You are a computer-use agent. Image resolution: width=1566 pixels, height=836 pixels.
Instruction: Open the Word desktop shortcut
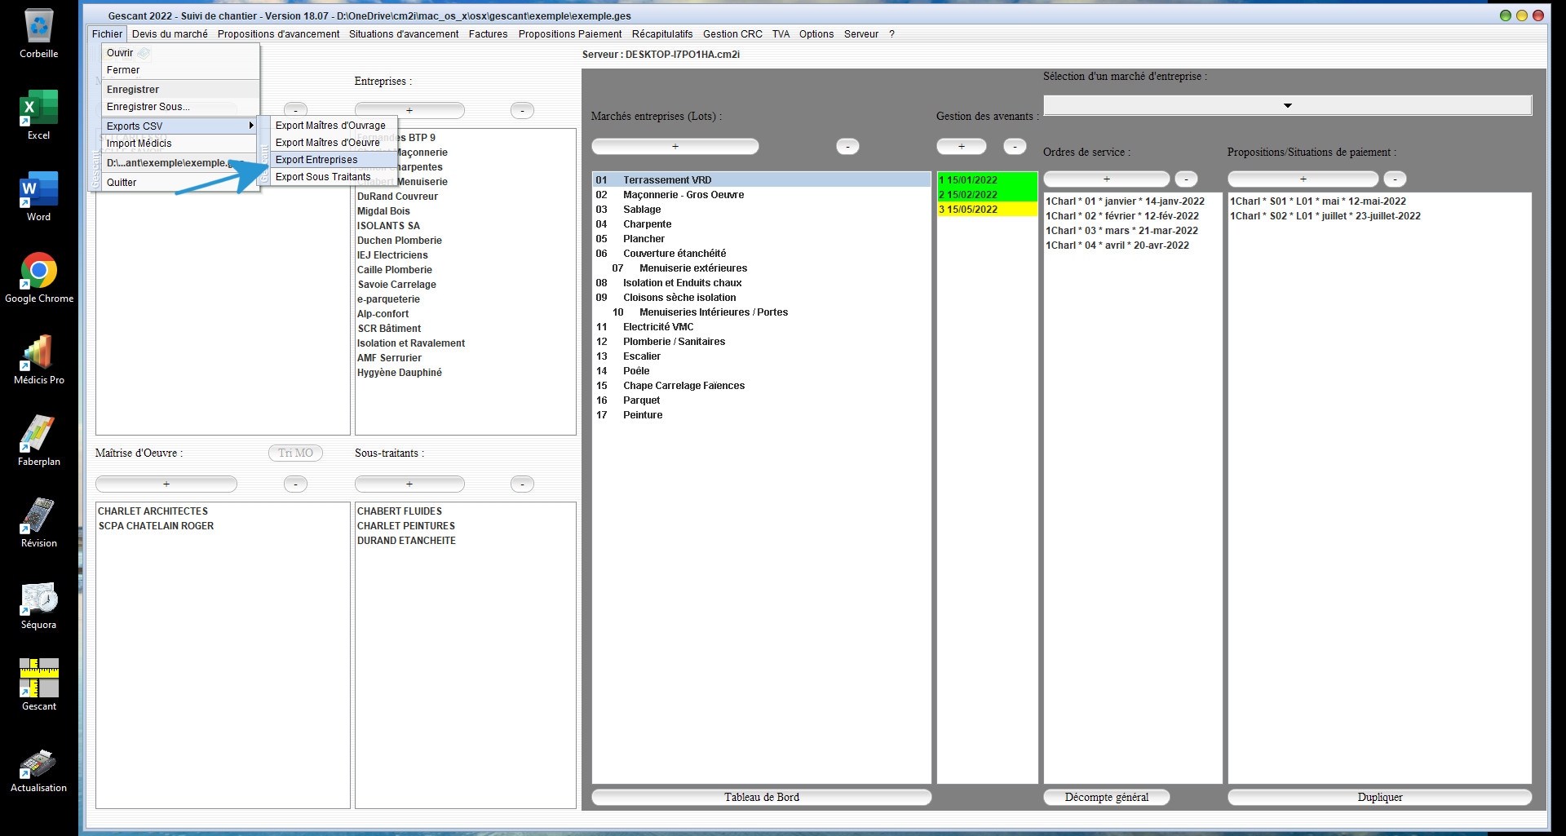39,197
